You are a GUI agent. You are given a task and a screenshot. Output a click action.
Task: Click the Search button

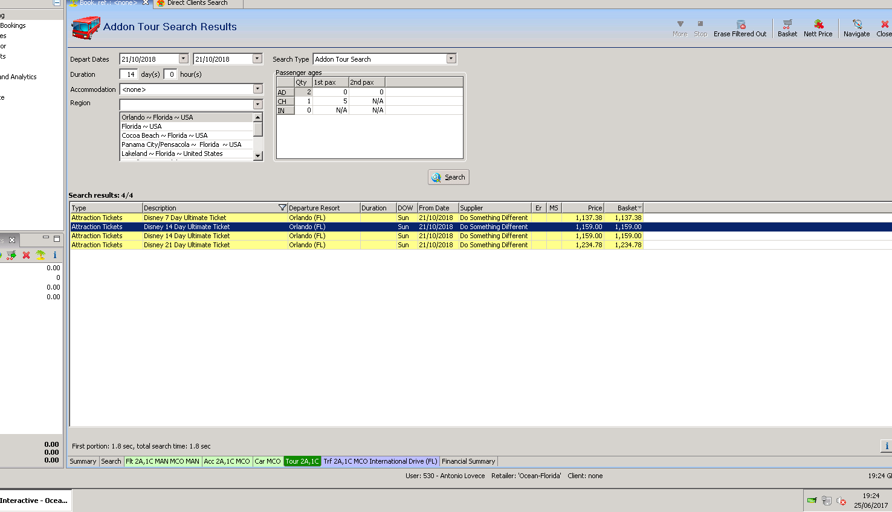pyautogui.click(x=448, y=177)
